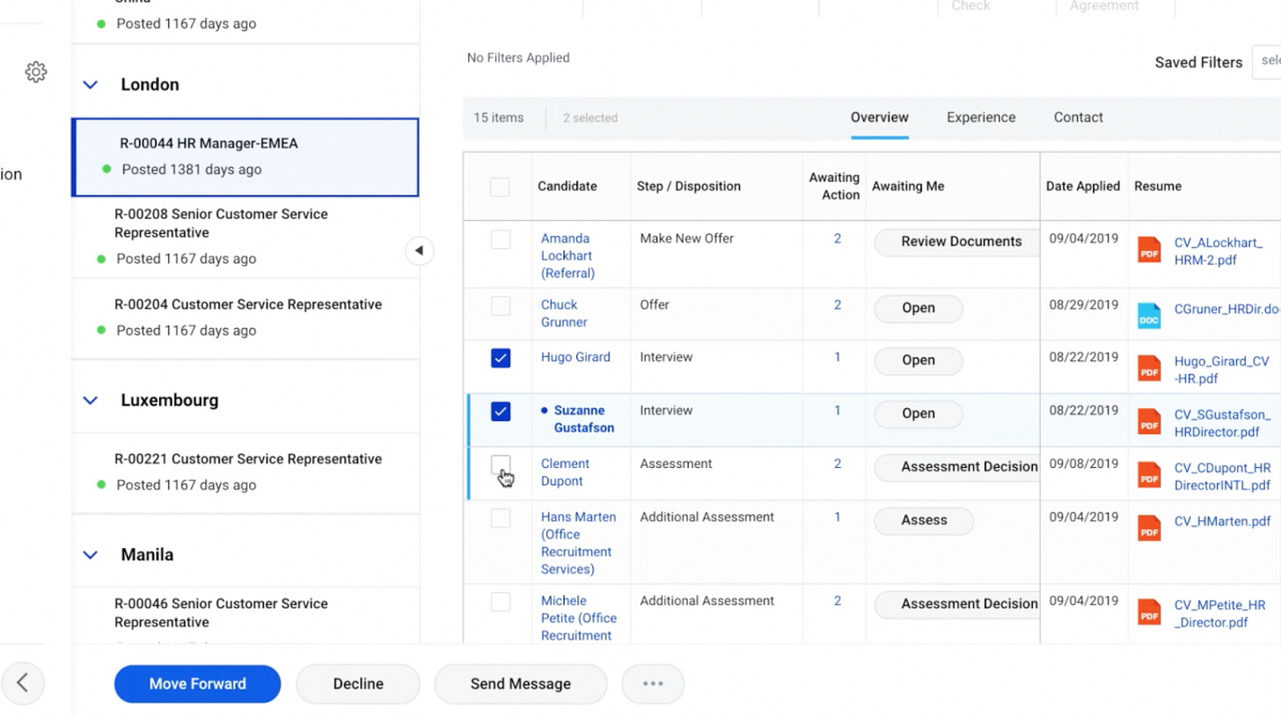The image size is (1281, 717).
Task: Collapse the London location group
Action: click(x=90, y=85)
